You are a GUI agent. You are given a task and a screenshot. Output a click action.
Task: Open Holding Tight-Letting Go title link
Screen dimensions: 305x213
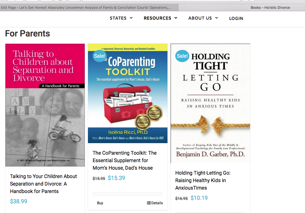tap(203, 180)
